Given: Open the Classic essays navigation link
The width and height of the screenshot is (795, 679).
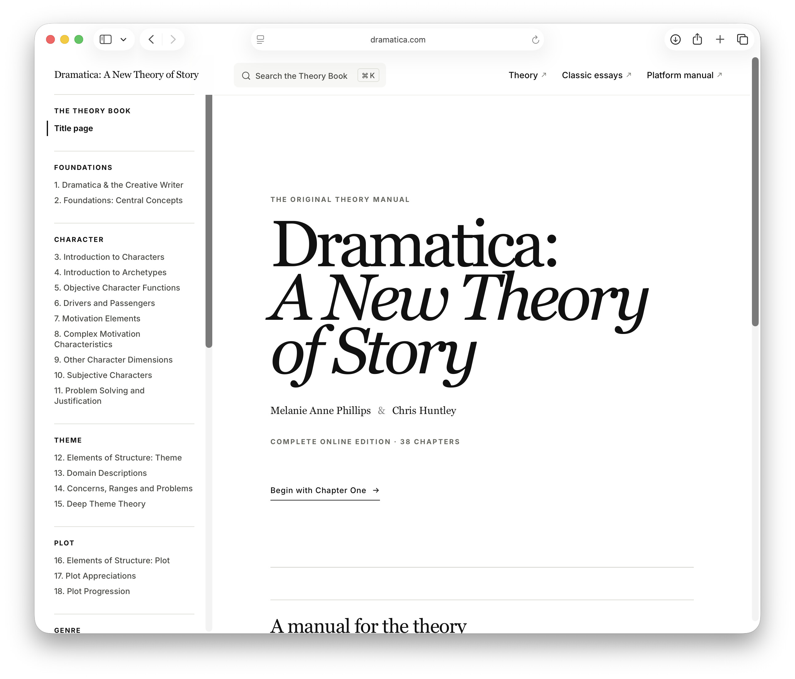Looking at the screenshot, I should point(596,75).
